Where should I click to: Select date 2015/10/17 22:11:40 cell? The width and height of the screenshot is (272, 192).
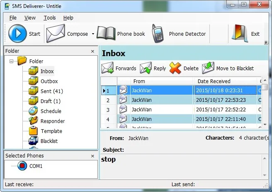point(226,119)
